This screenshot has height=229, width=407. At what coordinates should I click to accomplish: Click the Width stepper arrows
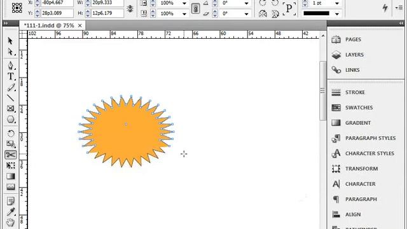88,3
